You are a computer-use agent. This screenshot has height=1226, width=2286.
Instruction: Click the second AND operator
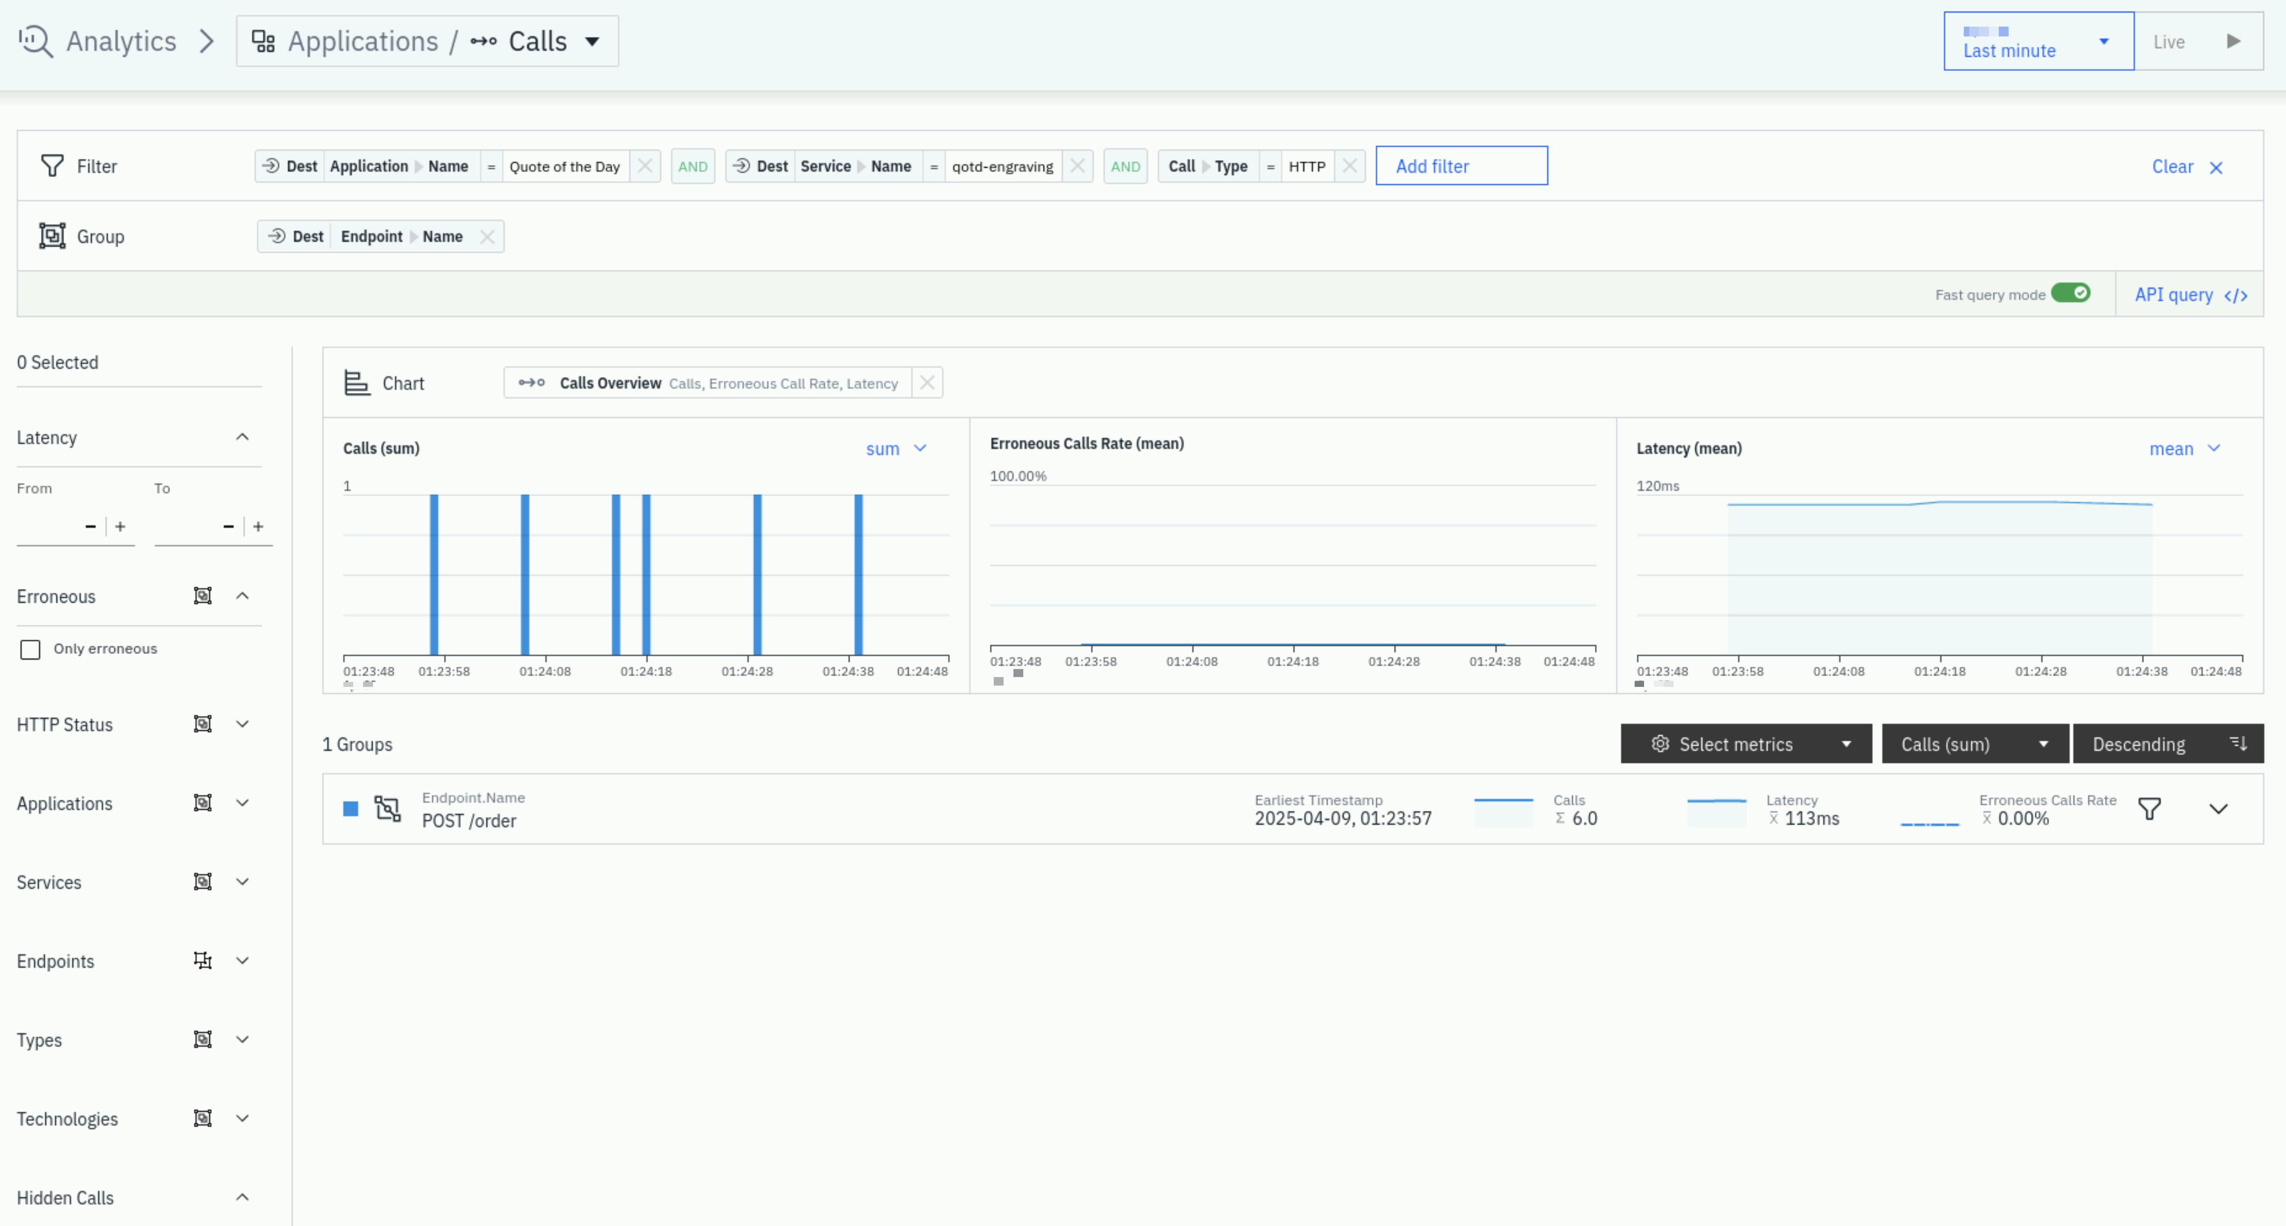pyautogui.click(x=1125, y=166)
